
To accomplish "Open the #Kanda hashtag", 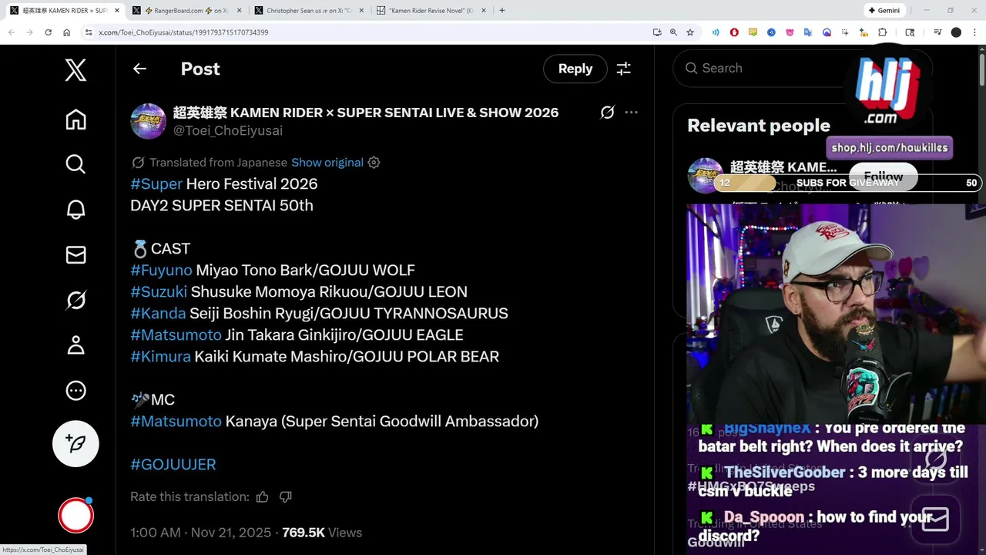I will (158, 313).
